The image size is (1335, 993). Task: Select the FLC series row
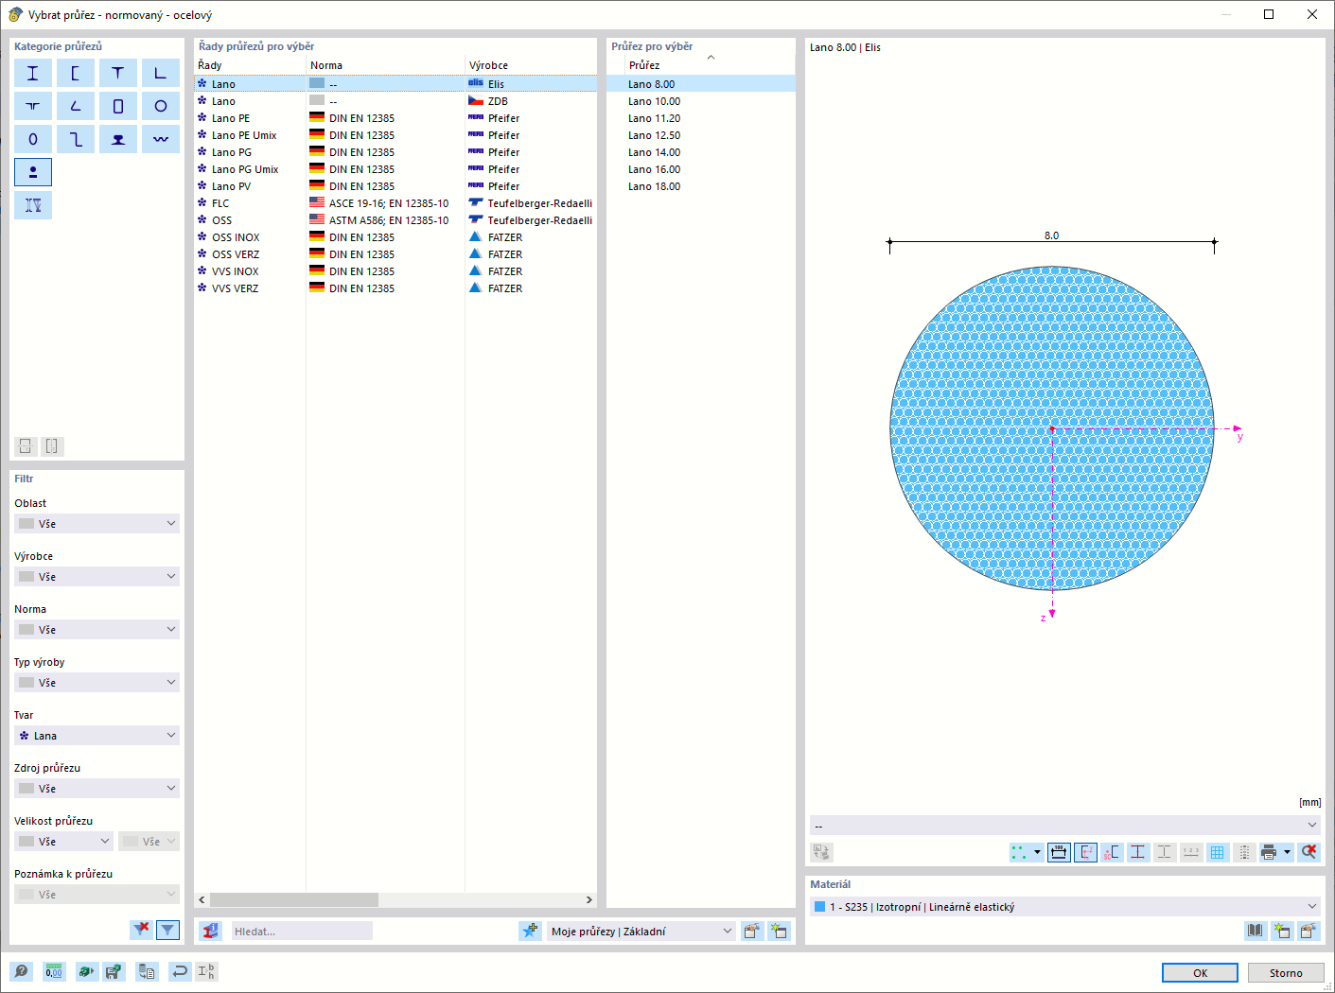point(395,203)
